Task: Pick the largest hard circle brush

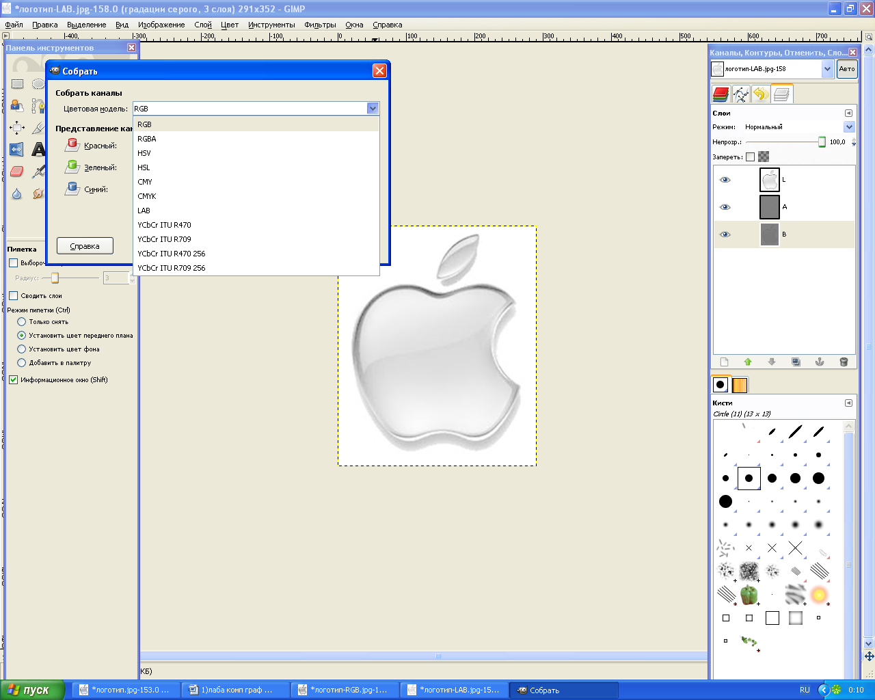Action: 726,501
